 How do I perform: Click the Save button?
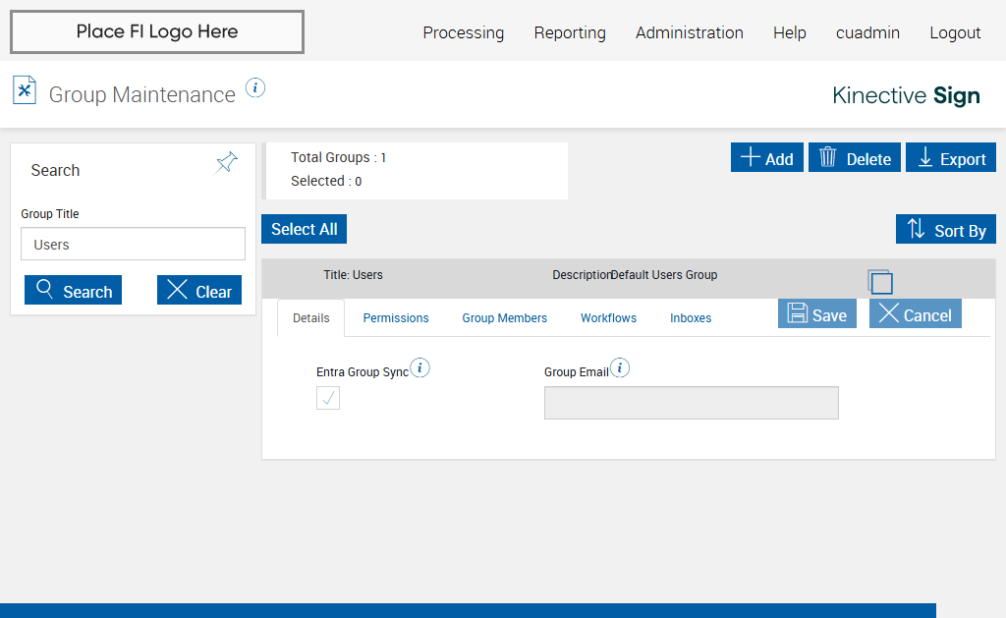coord(817,313)
